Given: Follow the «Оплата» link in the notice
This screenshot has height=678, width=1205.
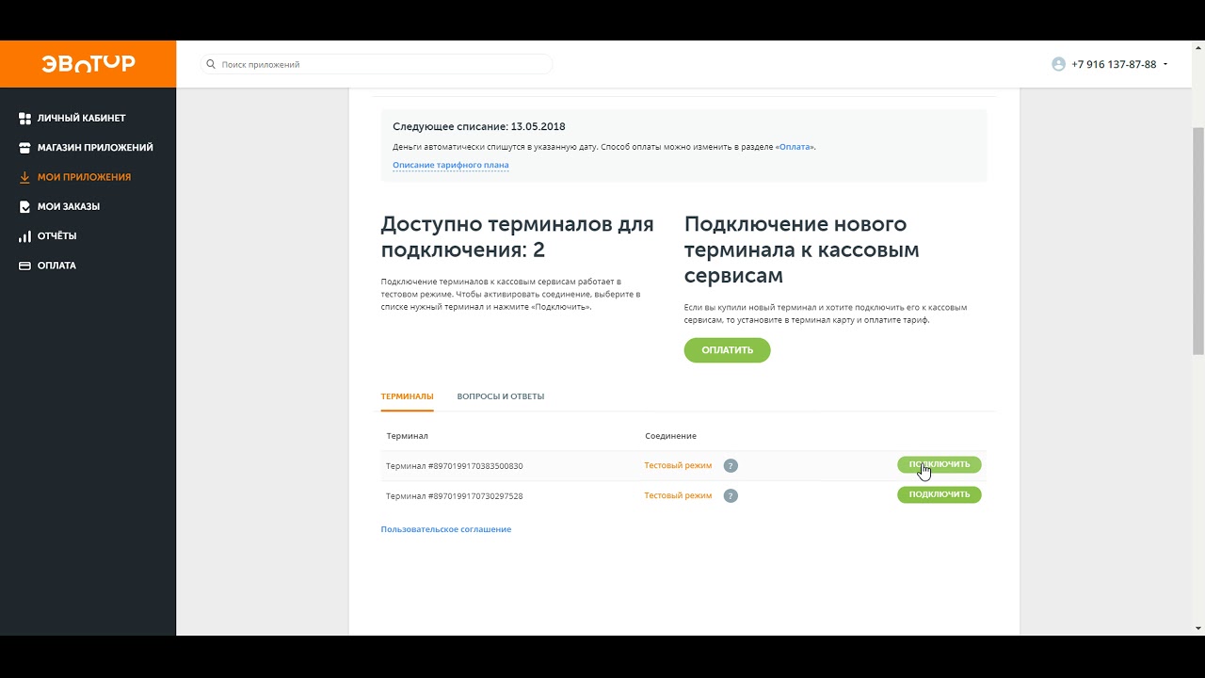Looking at the screenshot, I should [795, 147].
